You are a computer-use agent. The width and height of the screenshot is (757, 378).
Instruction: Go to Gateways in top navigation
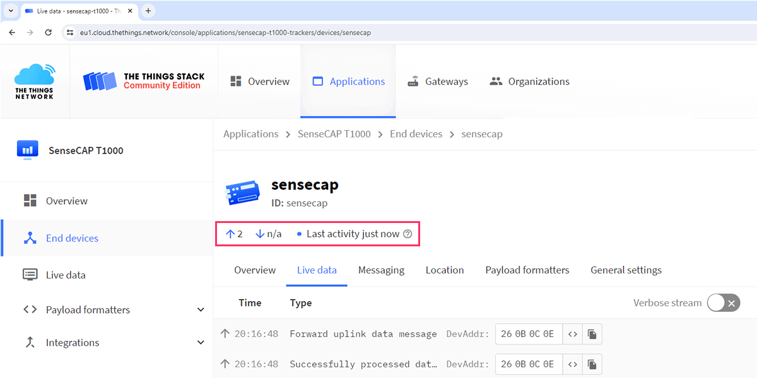pos(438,81)
